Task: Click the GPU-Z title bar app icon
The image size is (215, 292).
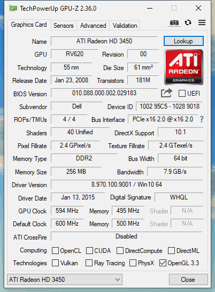Action: (x=13, y=9)
